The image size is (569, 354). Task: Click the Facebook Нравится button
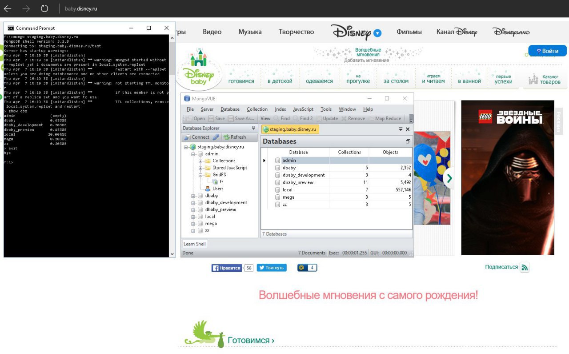point(227,268)
